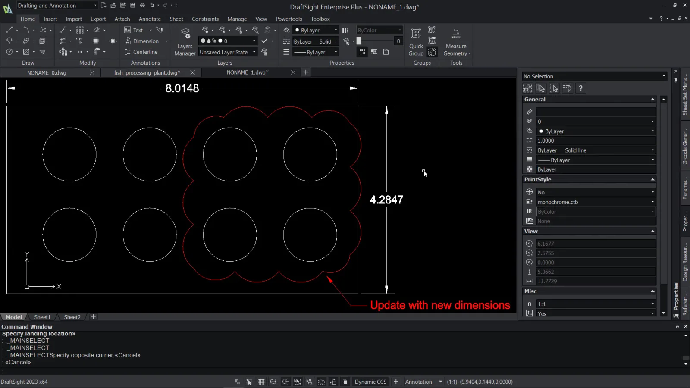Toggle the highlighted Properties palette button in ribbon
This screenshot has width=690, height=388.
(362, 52)
